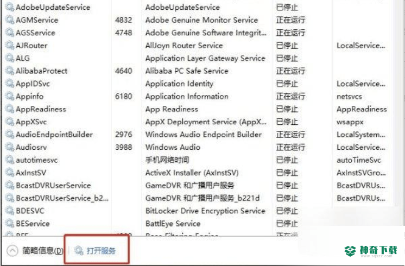Click AxInstSVGro... group cell
Screen dimensions: 405x266
pos(361,173)
